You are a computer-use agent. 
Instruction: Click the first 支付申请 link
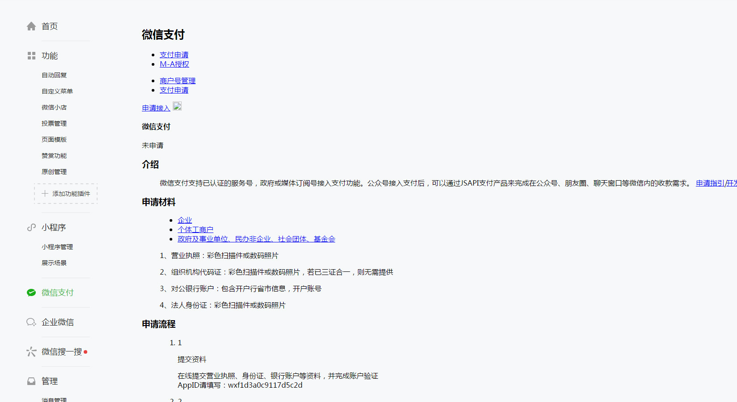coord(174,55)
